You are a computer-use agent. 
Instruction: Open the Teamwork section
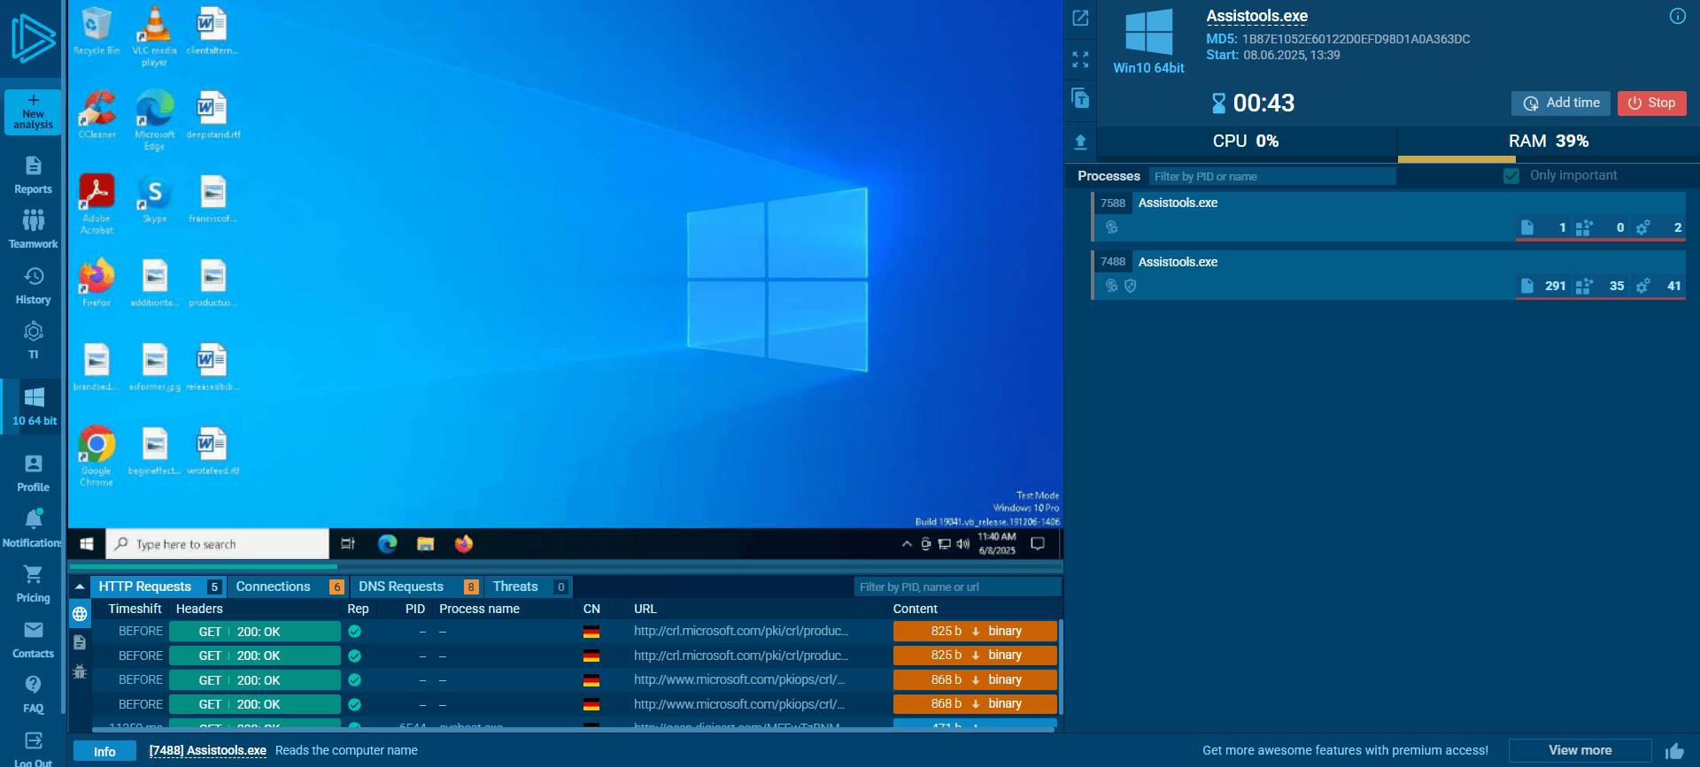pos(33,229)
